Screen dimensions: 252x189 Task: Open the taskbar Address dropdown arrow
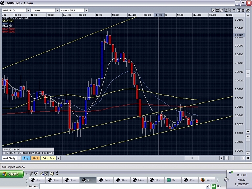208,186
